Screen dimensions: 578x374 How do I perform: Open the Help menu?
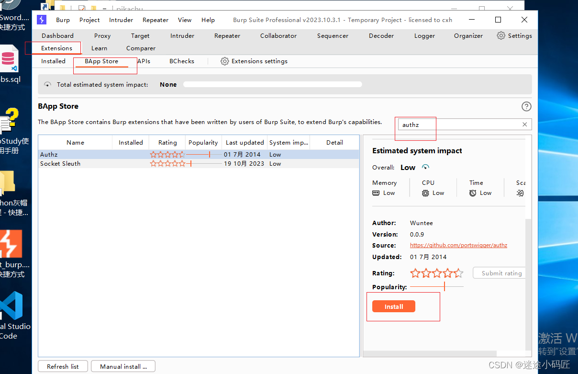208,20
